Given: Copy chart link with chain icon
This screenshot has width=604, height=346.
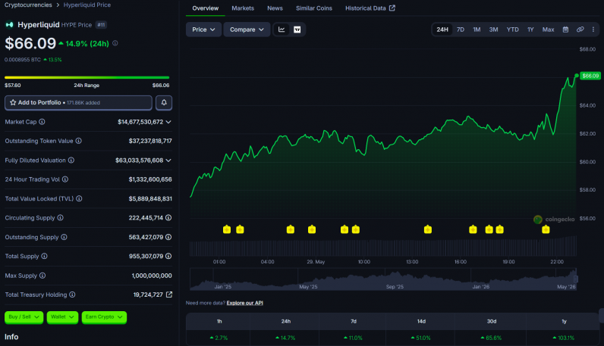Looking at the screenshot, I should [580, 30].
